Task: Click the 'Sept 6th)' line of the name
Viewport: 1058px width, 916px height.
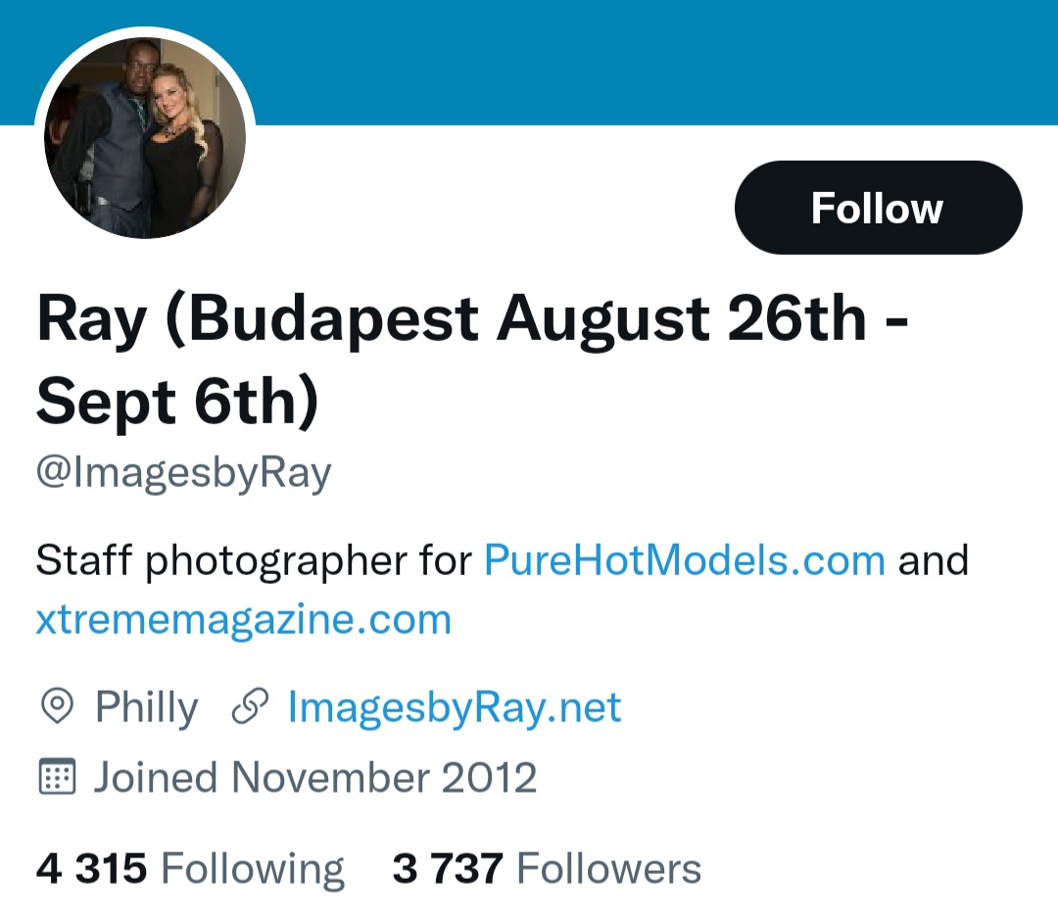Action: click(x=178, y=402)
